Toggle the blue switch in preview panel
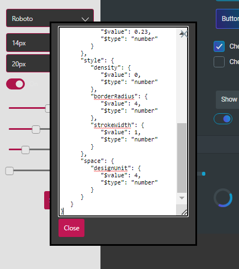Viewport: 239px width, 269px height. click(x=223, y=119)
